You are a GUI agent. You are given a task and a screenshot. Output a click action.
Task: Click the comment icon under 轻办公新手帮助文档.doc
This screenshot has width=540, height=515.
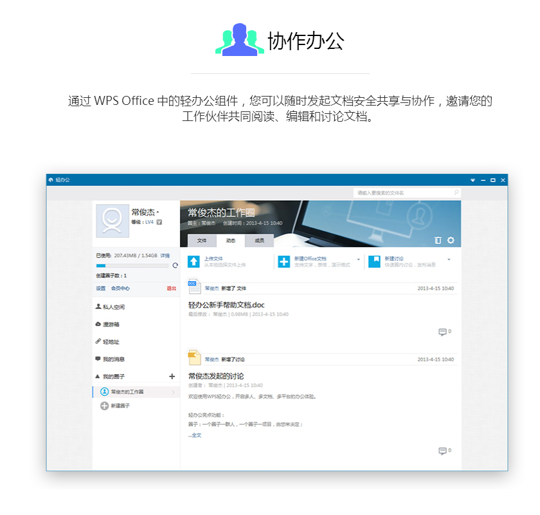tap(442, 332)
